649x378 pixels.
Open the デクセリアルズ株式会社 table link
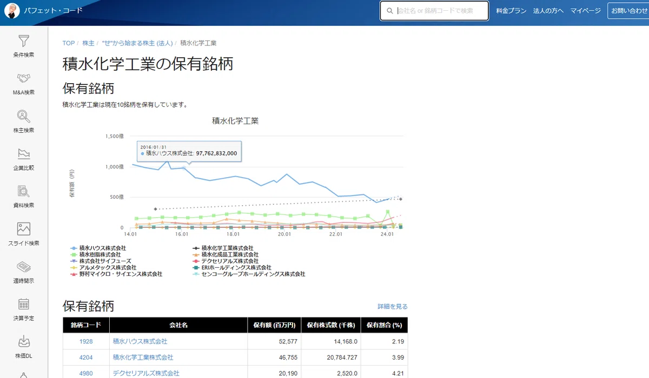(146, 373)
